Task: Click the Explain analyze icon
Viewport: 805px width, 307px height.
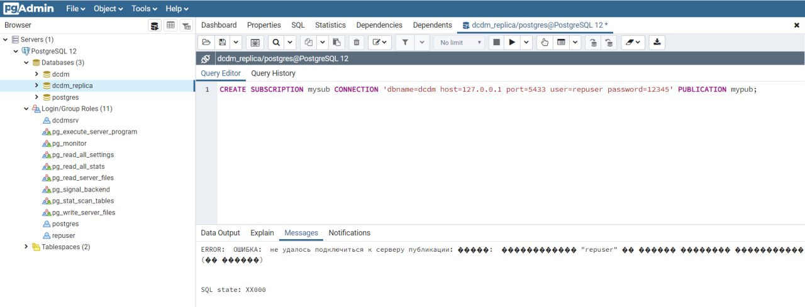Action: coord(561,42)
